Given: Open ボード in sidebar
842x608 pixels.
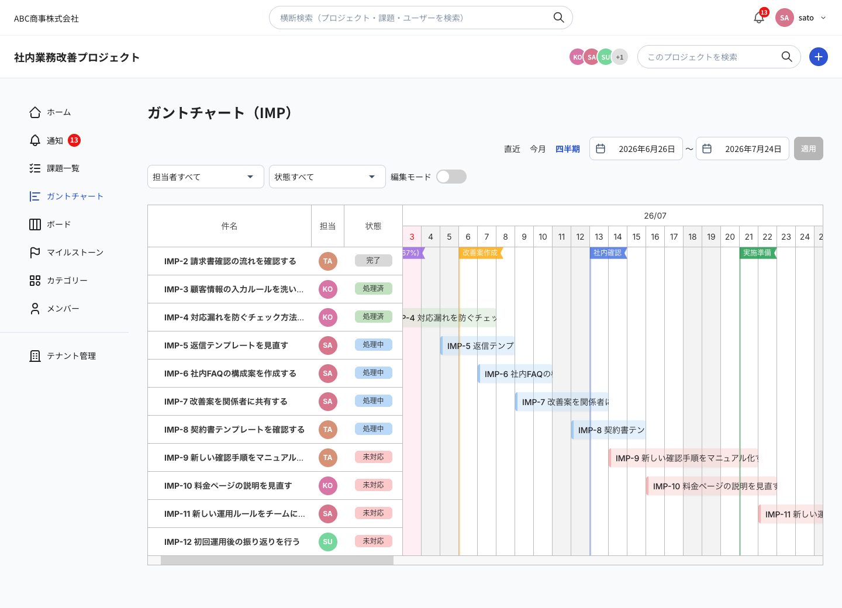Looking at the screenshot, I should (59, 224).
